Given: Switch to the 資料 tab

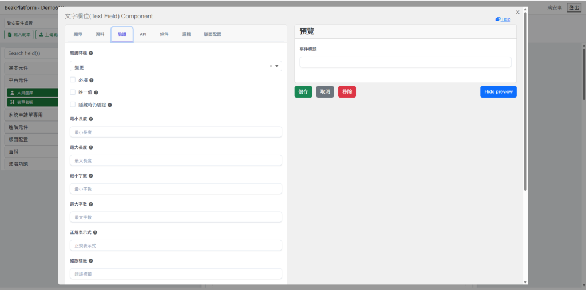Looking at the screenshot, I should (x=100, y=34).
